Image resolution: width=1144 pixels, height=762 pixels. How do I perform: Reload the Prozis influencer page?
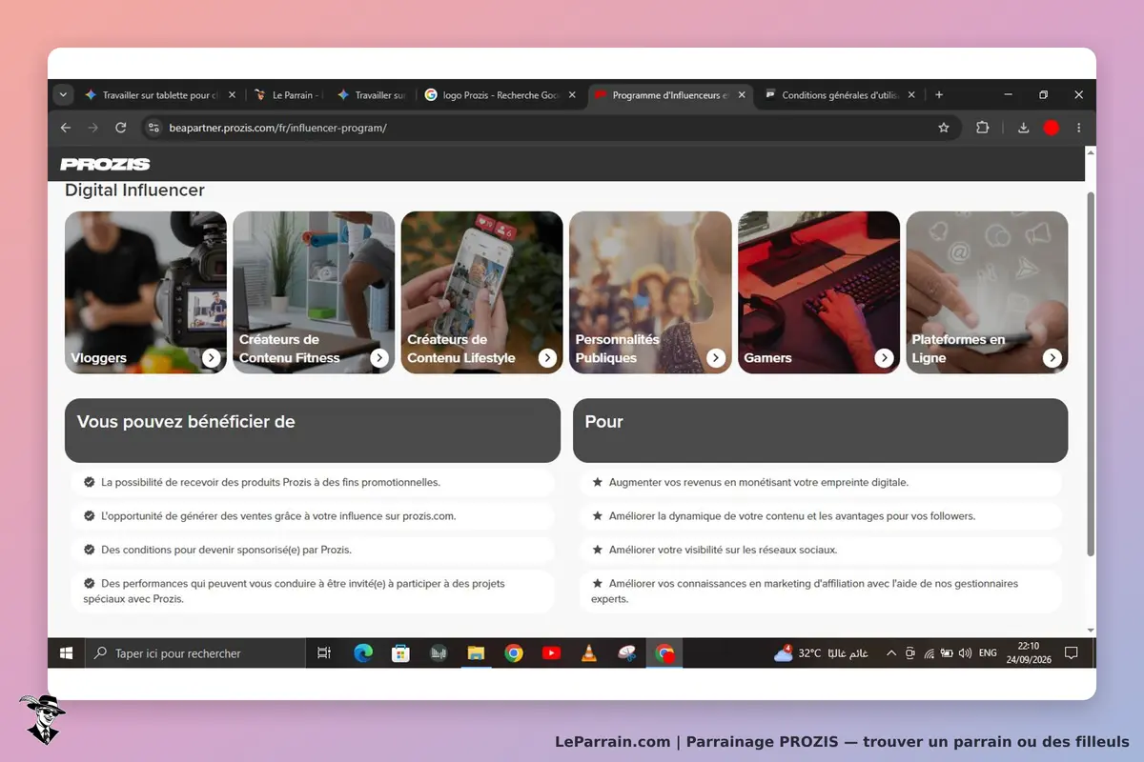pyautogui.click(x=120, y=128)
